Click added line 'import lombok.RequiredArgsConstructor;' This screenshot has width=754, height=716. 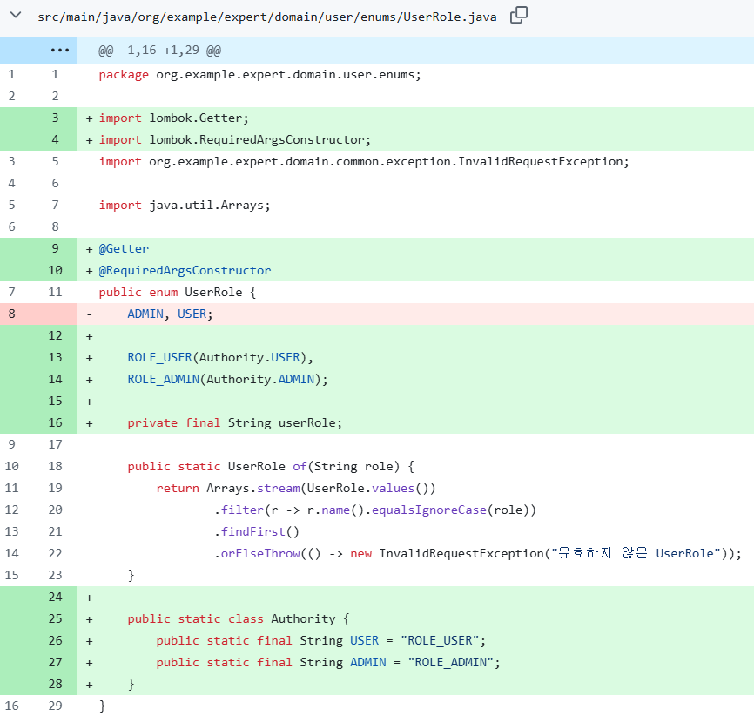[235, 140]
